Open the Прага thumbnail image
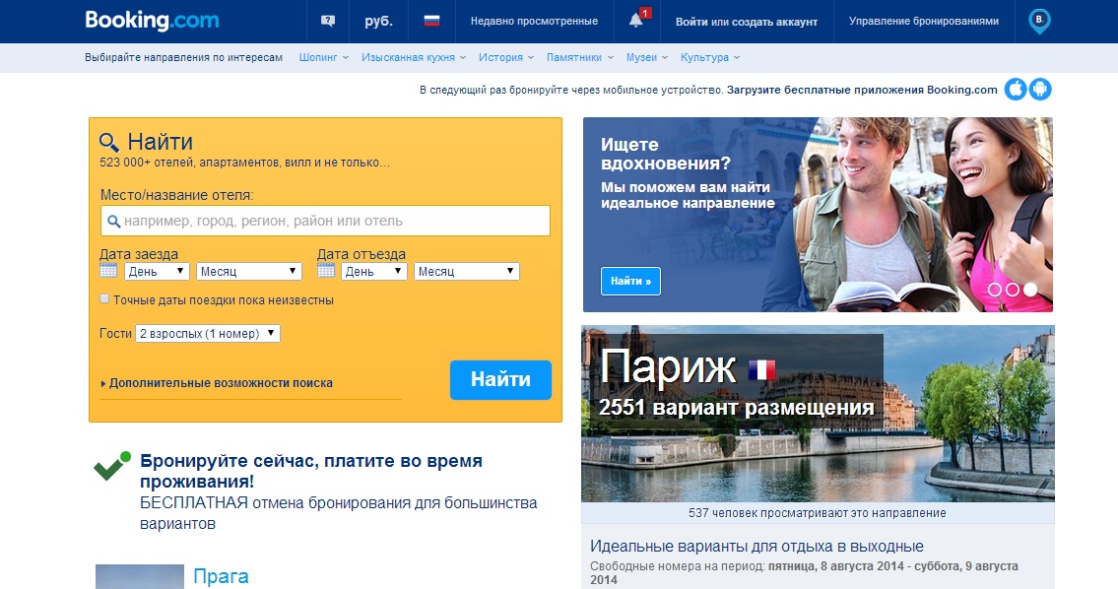This screenshot has height=589, width=1118. click(x=140, y=577)
